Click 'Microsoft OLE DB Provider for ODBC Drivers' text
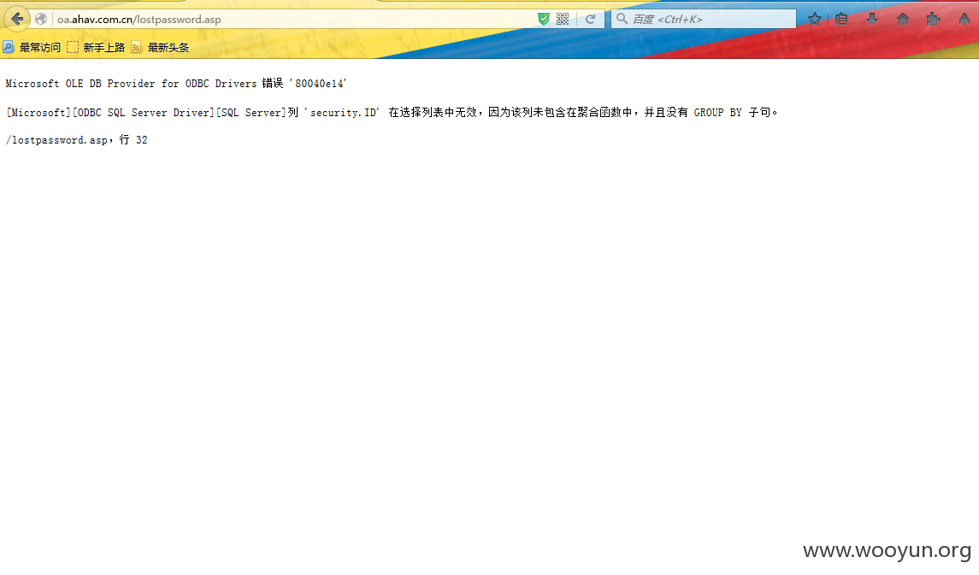This screenshot has height=575, width=979. point(131,84)
